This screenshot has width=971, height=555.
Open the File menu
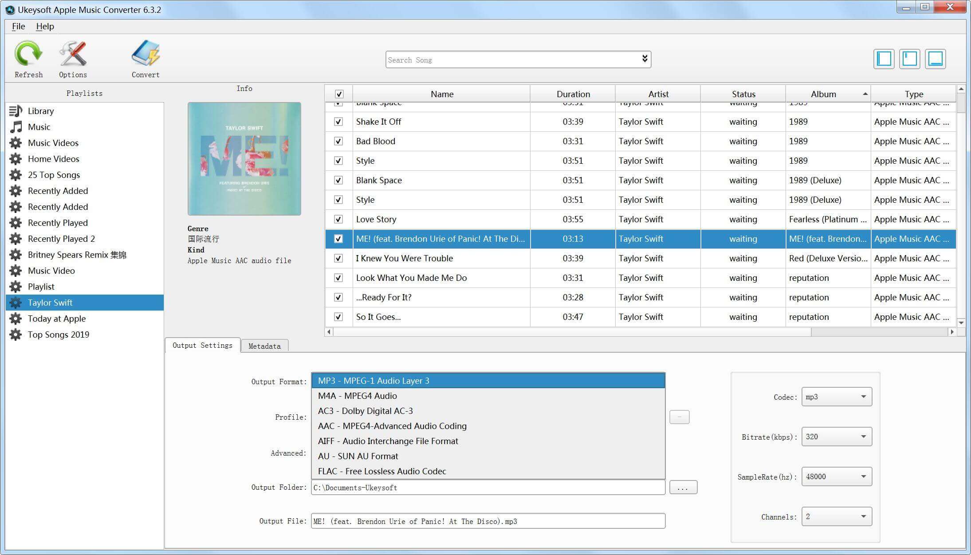click(x=18, y=26)
